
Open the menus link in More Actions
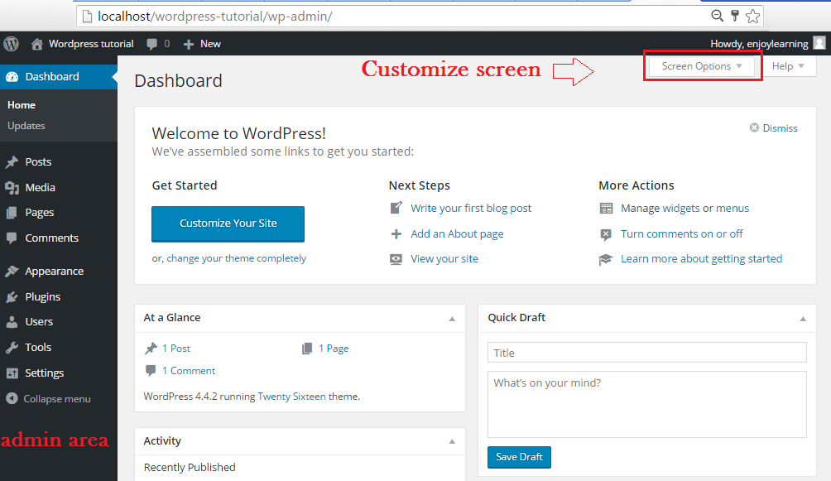coord(733,209)
